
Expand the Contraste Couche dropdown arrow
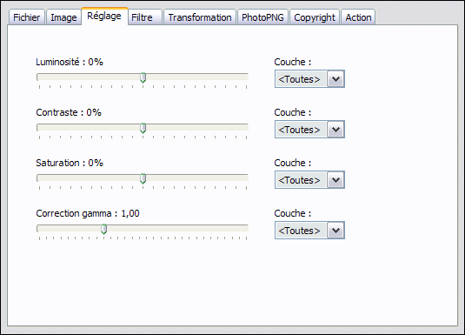pyautogui.click(x=335, y=130)
